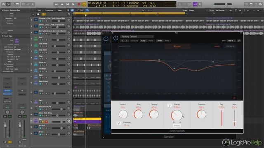This screenshot has width=264, height=148.
Task: Toggle the Toolbar display icon
Action: tap(17, 4)
